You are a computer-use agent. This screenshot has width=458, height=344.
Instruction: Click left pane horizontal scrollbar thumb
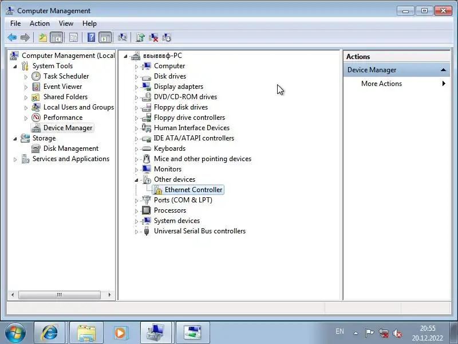(x=60, y=295)
